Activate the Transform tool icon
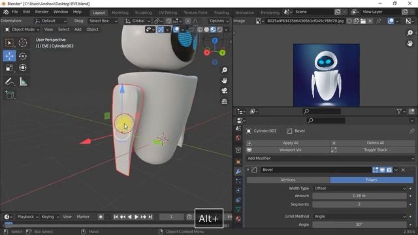The height and width of the screenshot is (235, 418). (23, 68)
